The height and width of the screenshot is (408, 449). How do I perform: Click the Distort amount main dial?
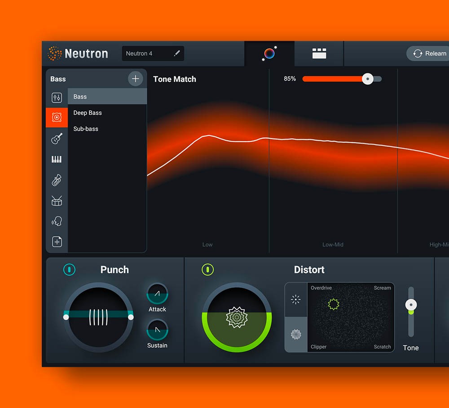click(237, 317)
